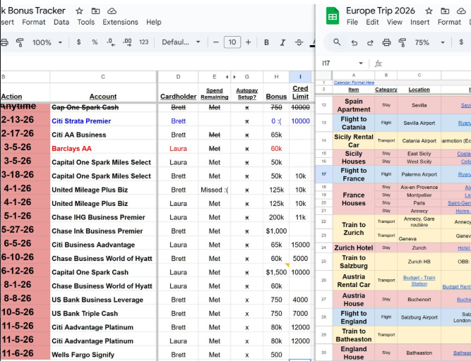
Task: Open the 75% zoom dropdown in Europe Trip
Action: pyautogui.click(x=429, y=42)
